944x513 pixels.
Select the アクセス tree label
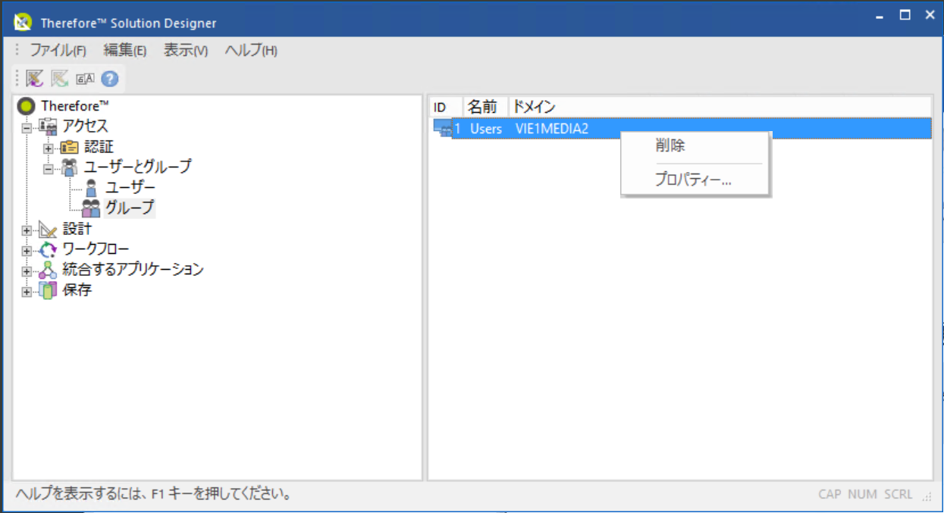[86, 127]
